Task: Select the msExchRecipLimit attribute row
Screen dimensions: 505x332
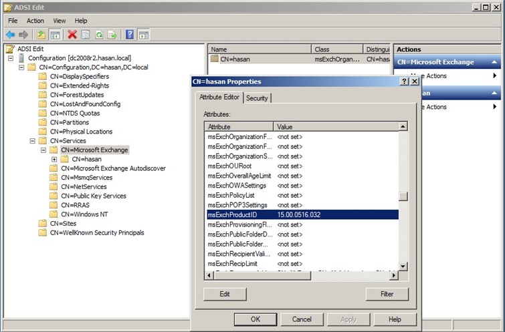Action: click(302, 264)
